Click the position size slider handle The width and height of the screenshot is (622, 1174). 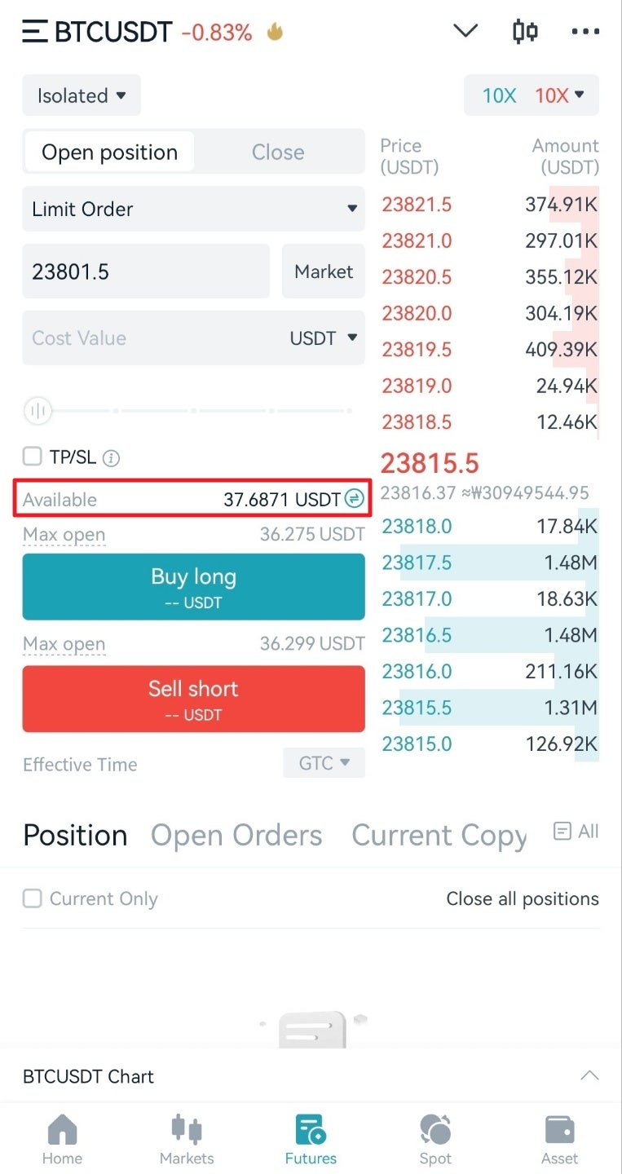tap(37, 411)
